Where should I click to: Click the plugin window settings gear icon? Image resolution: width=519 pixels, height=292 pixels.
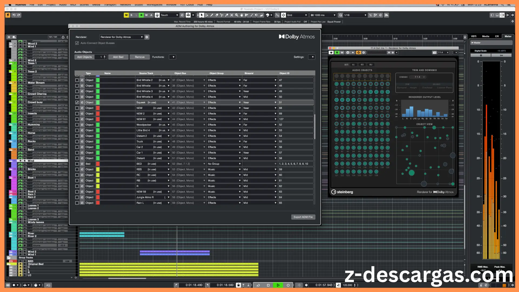tap(364, 52)
